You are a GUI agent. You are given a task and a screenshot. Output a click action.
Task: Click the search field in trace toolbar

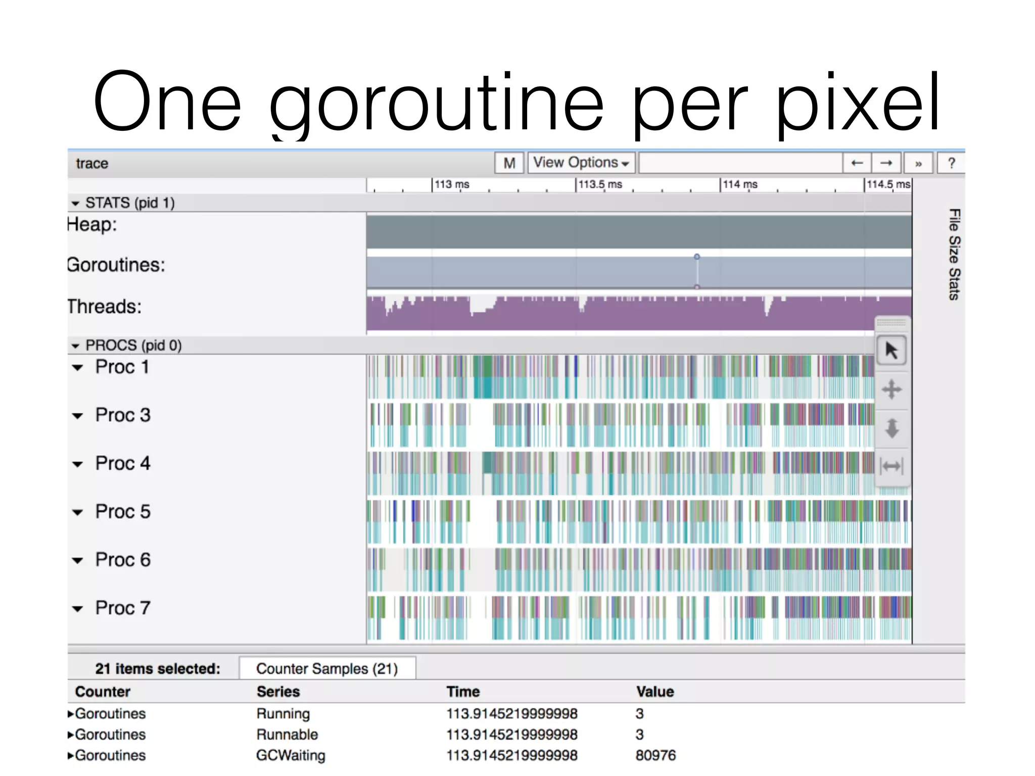740,163
